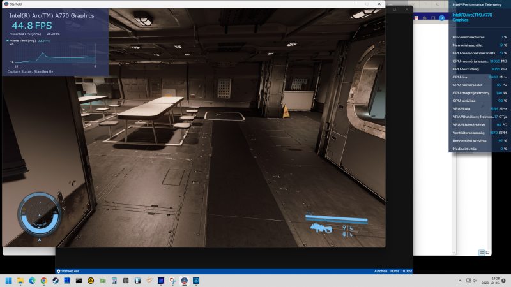The width and height of the screenshot is (511, 287).
Task: Select the GPU-aktivitás telemetry row
Action: (480, 101)
